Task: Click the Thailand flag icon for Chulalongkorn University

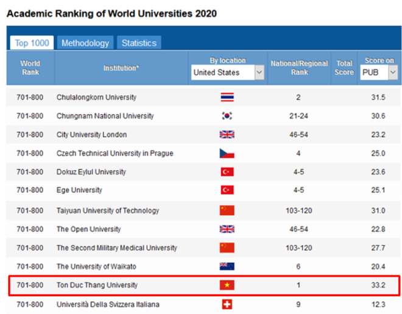Action: click(227, 97)
